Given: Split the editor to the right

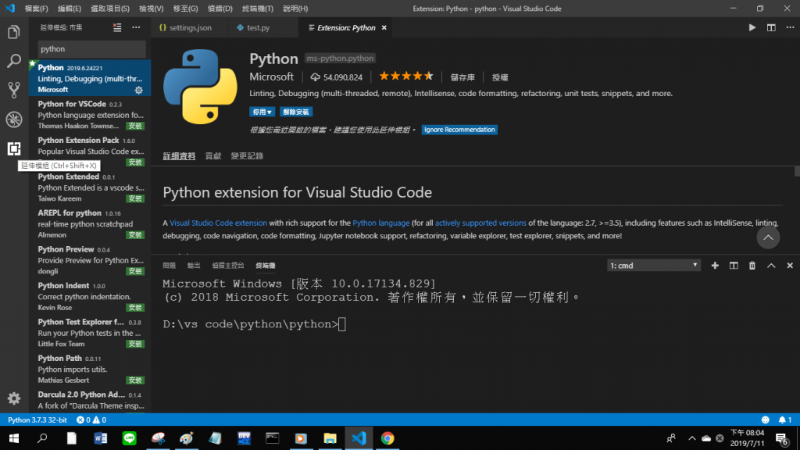Looking at the screenshot, I should 771,27.
